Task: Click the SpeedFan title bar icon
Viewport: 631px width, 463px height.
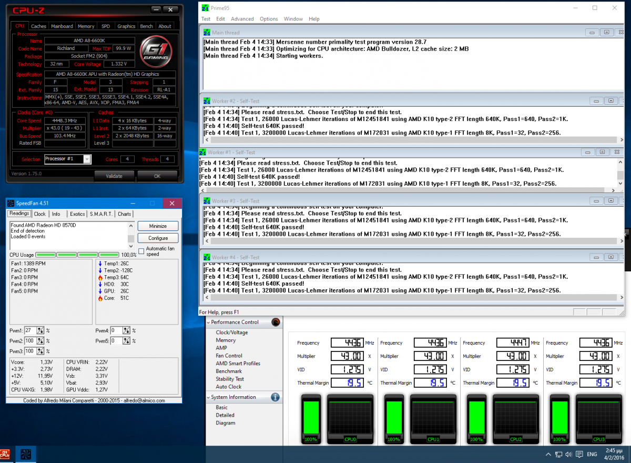Action: (11, 203)
